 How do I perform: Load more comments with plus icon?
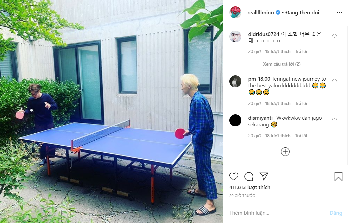(285, 152)
